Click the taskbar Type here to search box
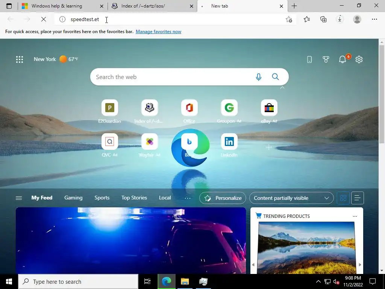The height and width of the screenshot is (289, 385). click(78, 281)
